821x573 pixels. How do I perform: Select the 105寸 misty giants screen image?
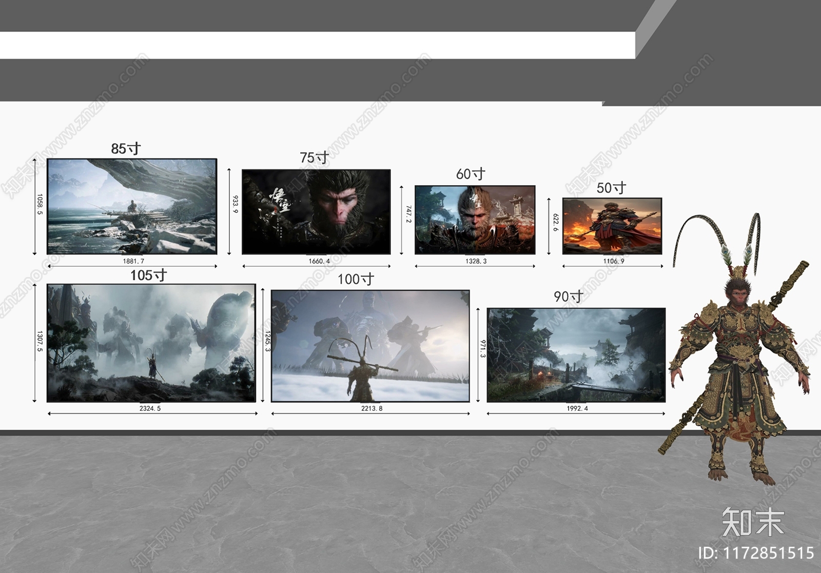[151, 343]
